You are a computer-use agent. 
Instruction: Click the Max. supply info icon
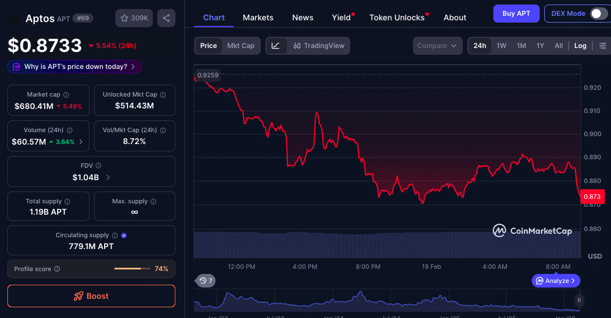pos(153,202)
